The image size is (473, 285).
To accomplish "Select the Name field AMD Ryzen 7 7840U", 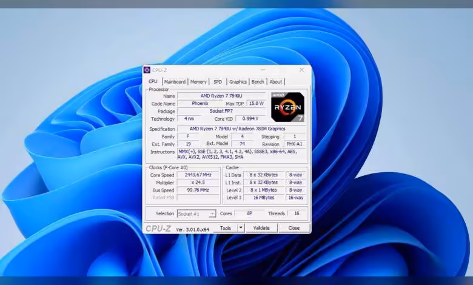I will coord(221,96).
